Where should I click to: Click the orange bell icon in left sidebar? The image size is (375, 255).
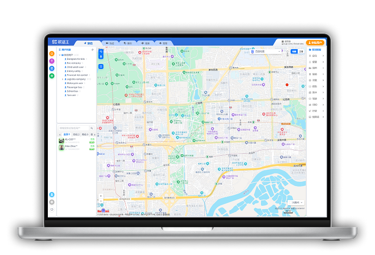tap(52, 53)
